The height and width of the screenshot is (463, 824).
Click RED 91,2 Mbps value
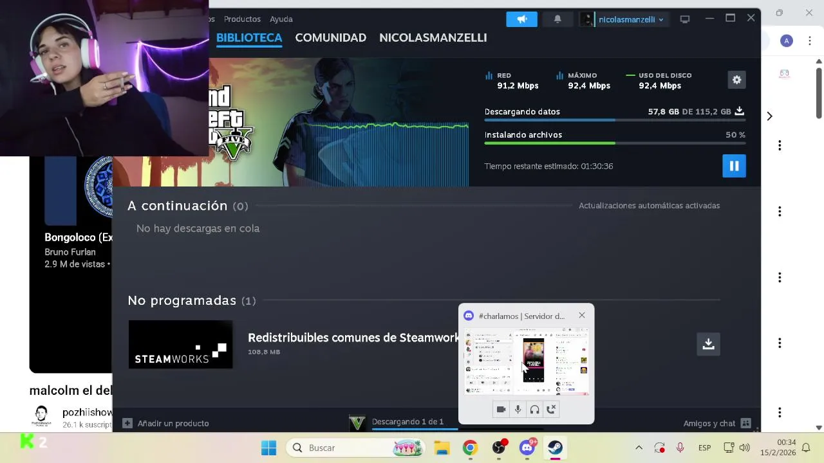point(518,86)
